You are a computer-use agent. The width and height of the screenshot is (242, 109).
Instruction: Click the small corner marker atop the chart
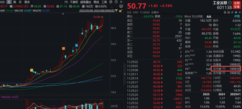pyautogui.click(x=63, y=14)
